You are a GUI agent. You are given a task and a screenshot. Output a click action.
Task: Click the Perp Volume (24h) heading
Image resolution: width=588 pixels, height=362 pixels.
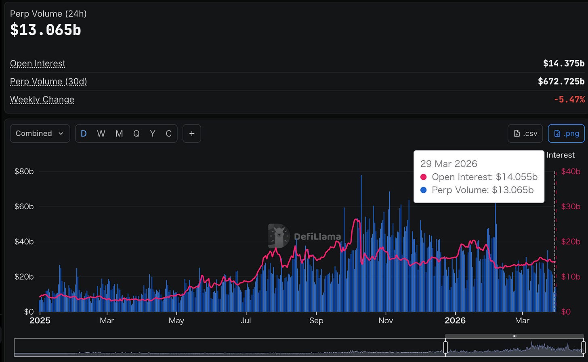point(48,14)
